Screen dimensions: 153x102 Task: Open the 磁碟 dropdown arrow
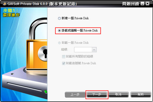pyautogui.click(x=94, y=50)
